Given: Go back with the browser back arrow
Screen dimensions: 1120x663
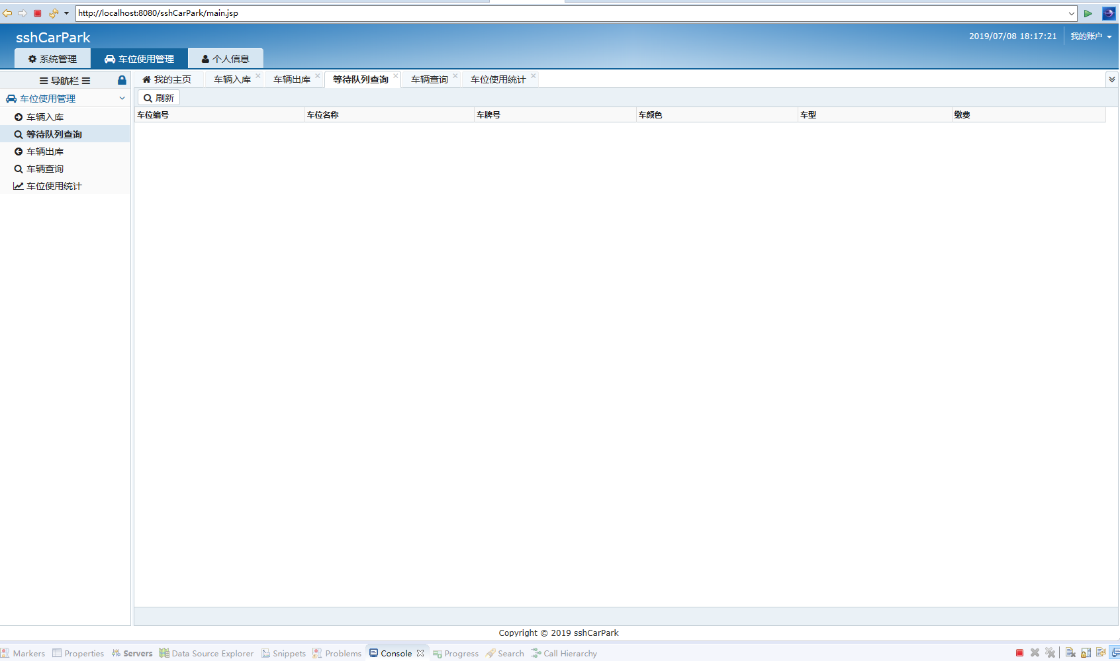Looking at the screenshot, I should (7, 13).
